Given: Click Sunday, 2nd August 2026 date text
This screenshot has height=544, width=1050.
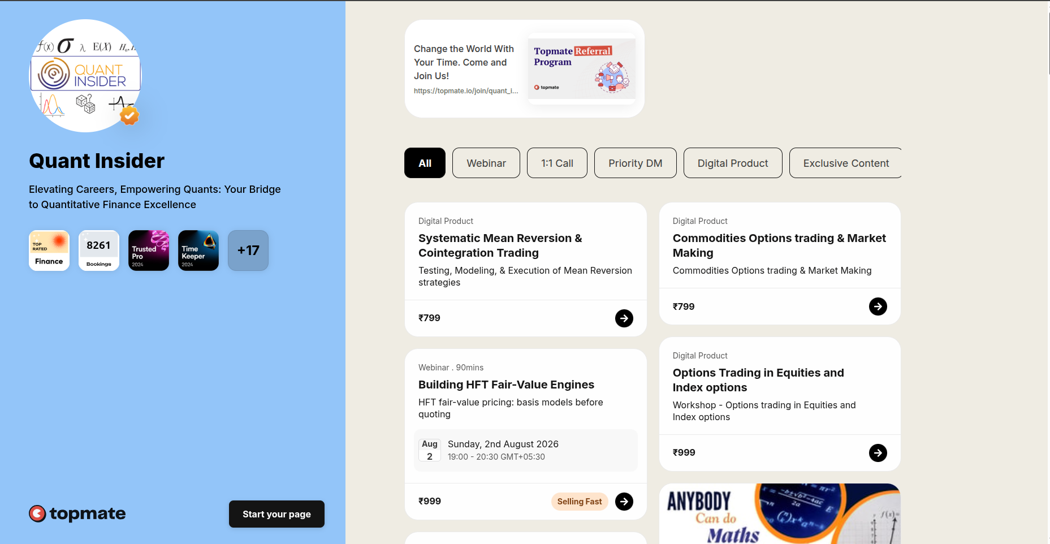Looking at the screenshot, I should [503, 444].
